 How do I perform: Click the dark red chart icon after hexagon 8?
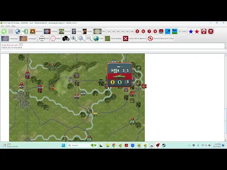(x=161, y=31)
